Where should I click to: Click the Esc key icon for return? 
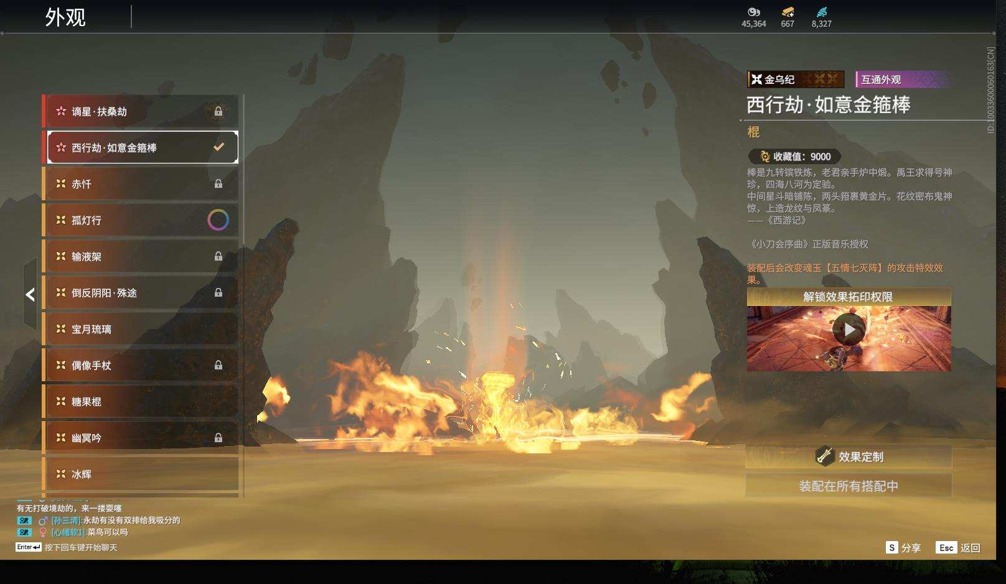946,547
